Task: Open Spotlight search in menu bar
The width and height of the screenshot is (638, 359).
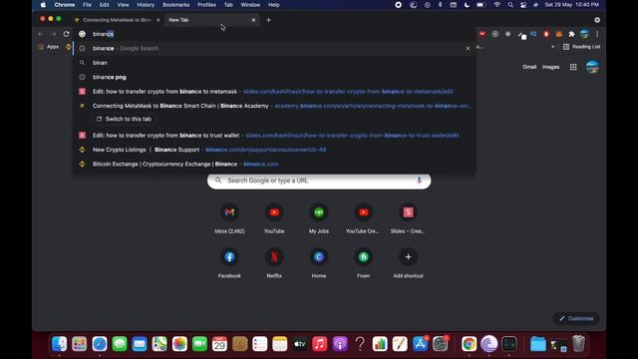Action: 510,4
